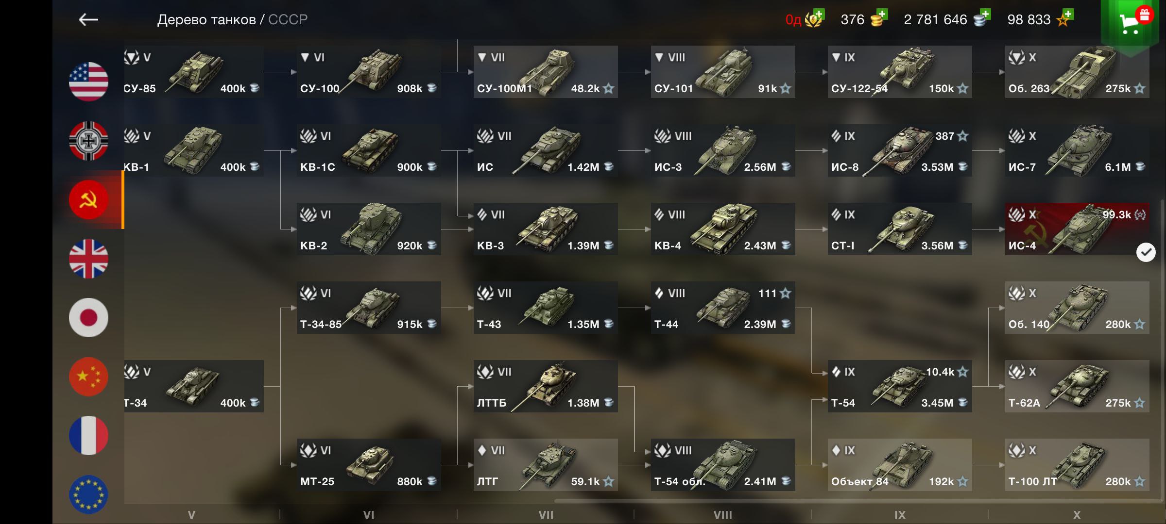Select the France flag nation
Image resolution: width=1166 pixels, height=524 pixels.
point(88,435)
